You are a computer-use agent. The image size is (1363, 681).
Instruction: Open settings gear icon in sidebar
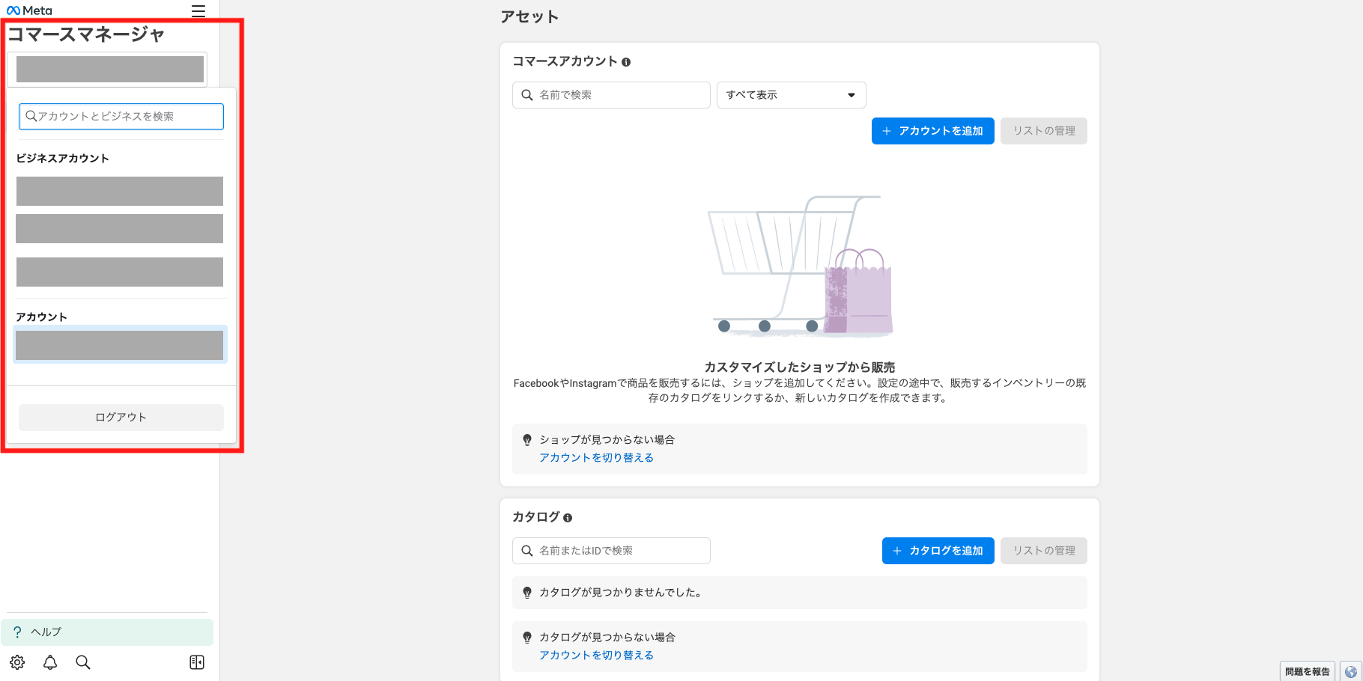point(17,662)
